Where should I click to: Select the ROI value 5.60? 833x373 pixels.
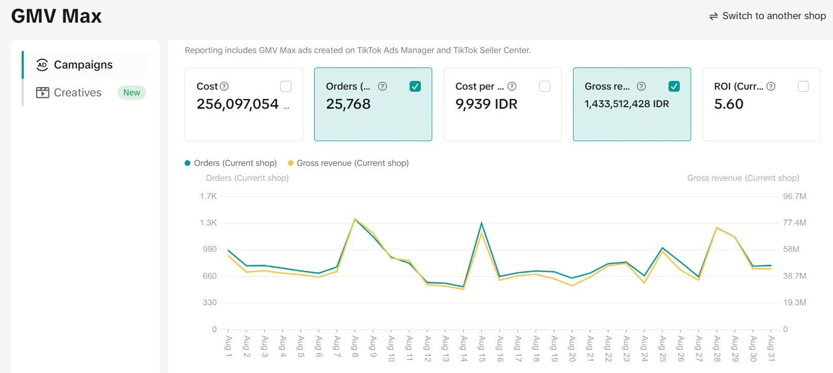729,104
